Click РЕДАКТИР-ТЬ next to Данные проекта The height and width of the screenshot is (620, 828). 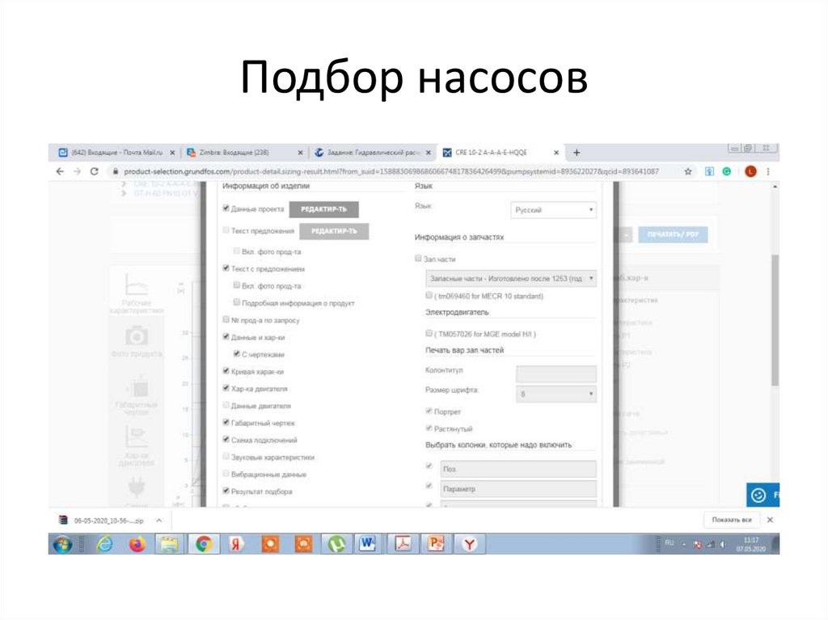click(x=324, y=209)
